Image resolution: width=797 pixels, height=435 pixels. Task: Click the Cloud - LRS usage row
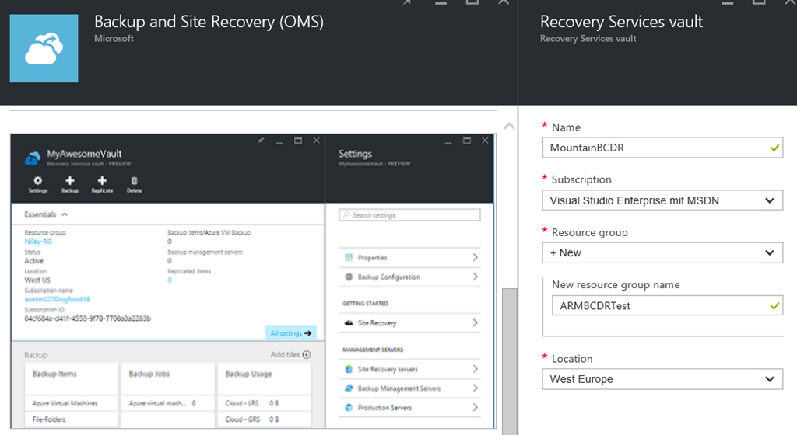tap(264, 404)
